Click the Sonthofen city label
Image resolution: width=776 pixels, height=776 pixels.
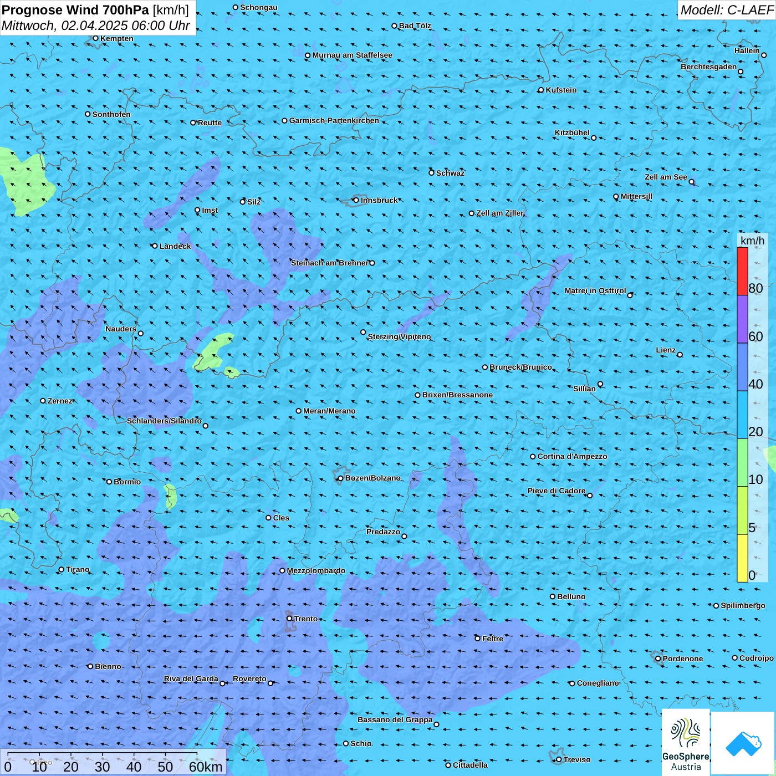click(x=111, y=114)
